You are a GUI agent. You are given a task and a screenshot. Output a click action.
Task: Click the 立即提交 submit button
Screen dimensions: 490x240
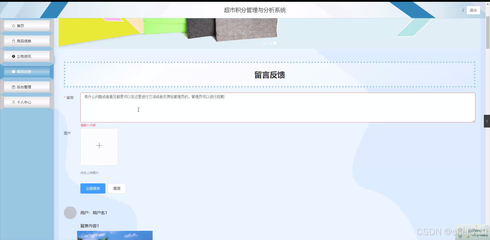click(x=93, y=188)
